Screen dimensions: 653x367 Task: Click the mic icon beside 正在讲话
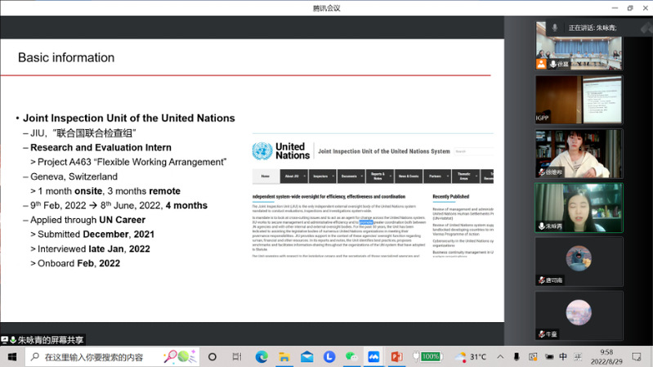[x=555, y=28]
